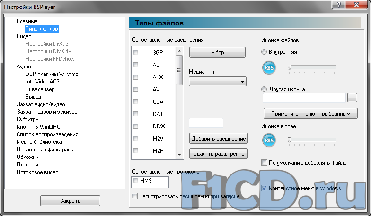Click Применить иконку к выбранным
This screenshot has height=216, width=371.
310,114
